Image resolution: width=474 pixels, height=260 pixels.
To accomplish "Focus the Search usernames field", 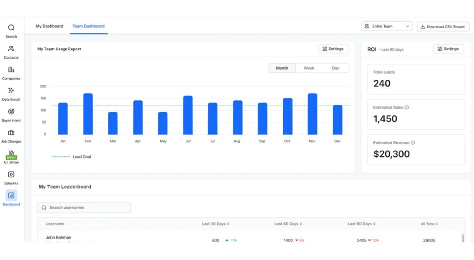I will (84, 207).
